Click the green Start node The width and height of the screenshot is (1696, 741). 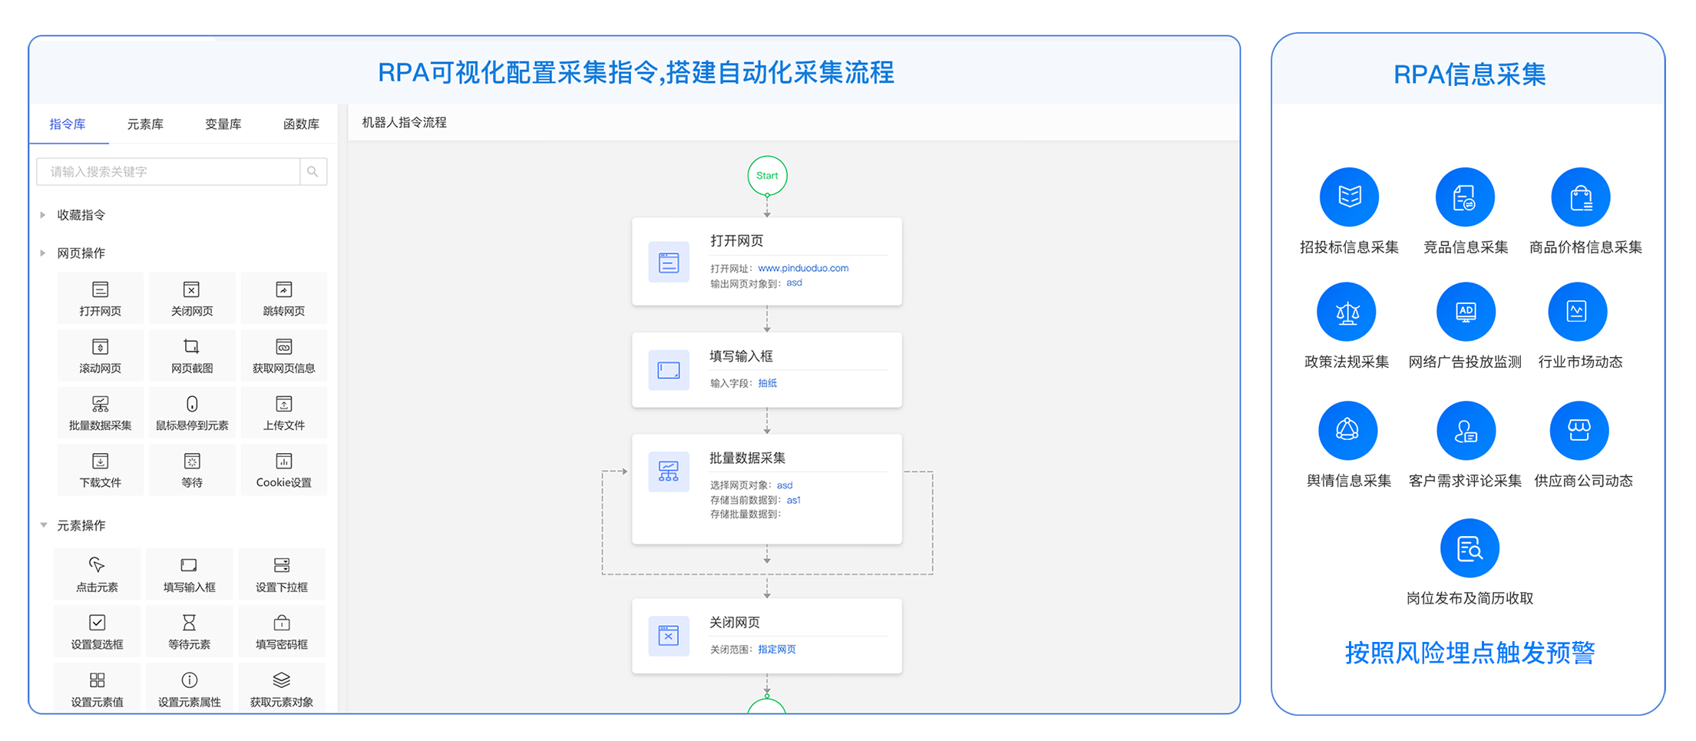point(766,176)
